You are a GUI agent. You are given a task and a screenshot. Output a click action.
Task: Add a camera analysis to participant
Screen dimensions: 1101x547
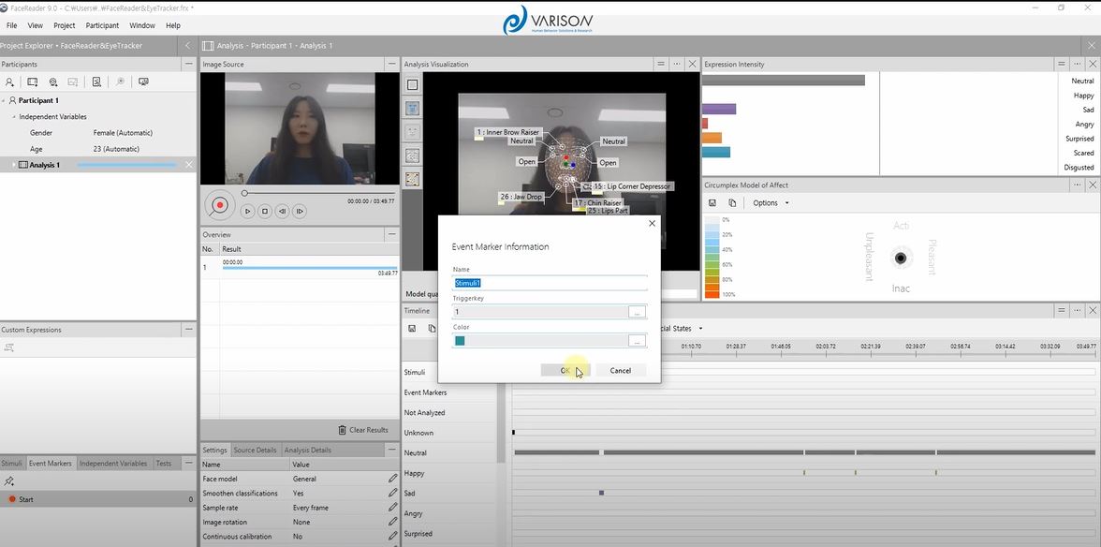[x=52, y=82]
